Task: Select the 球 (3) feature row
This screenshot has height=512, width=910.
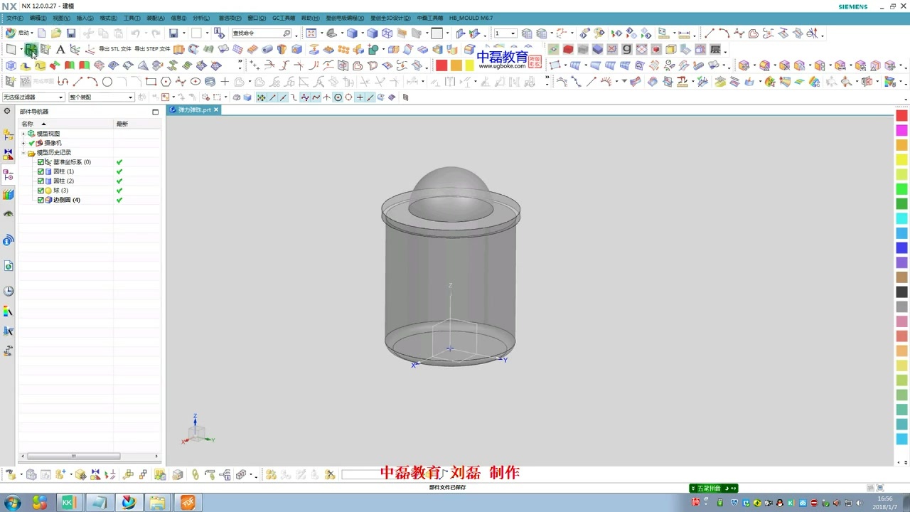Action: [60, 191]
